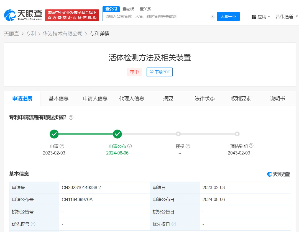Click the apps grid icon beside 应用
The width and height of the screenshot is (299, 232).
pyautogui.click(x=254, y=17)
